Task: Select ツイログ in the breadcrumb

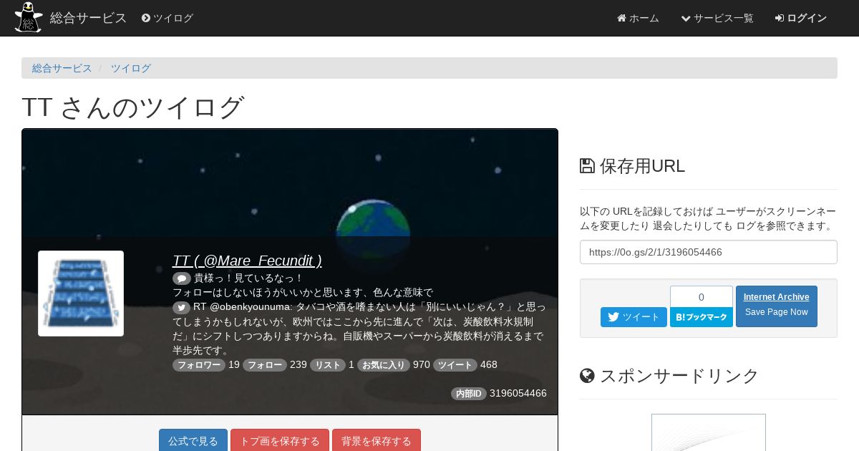Action: [131, 68]
